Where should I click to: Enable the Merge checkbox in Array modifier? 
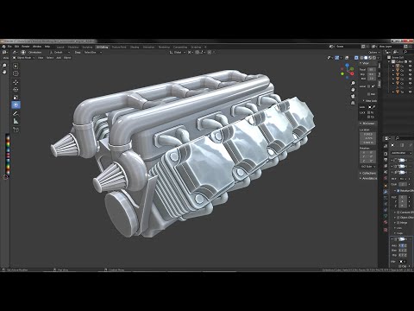(398, 223)
